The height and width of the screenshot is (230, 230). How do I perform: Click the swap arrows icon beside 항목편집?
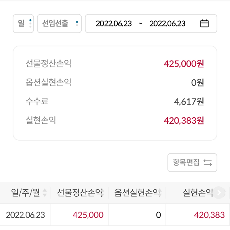208,163
